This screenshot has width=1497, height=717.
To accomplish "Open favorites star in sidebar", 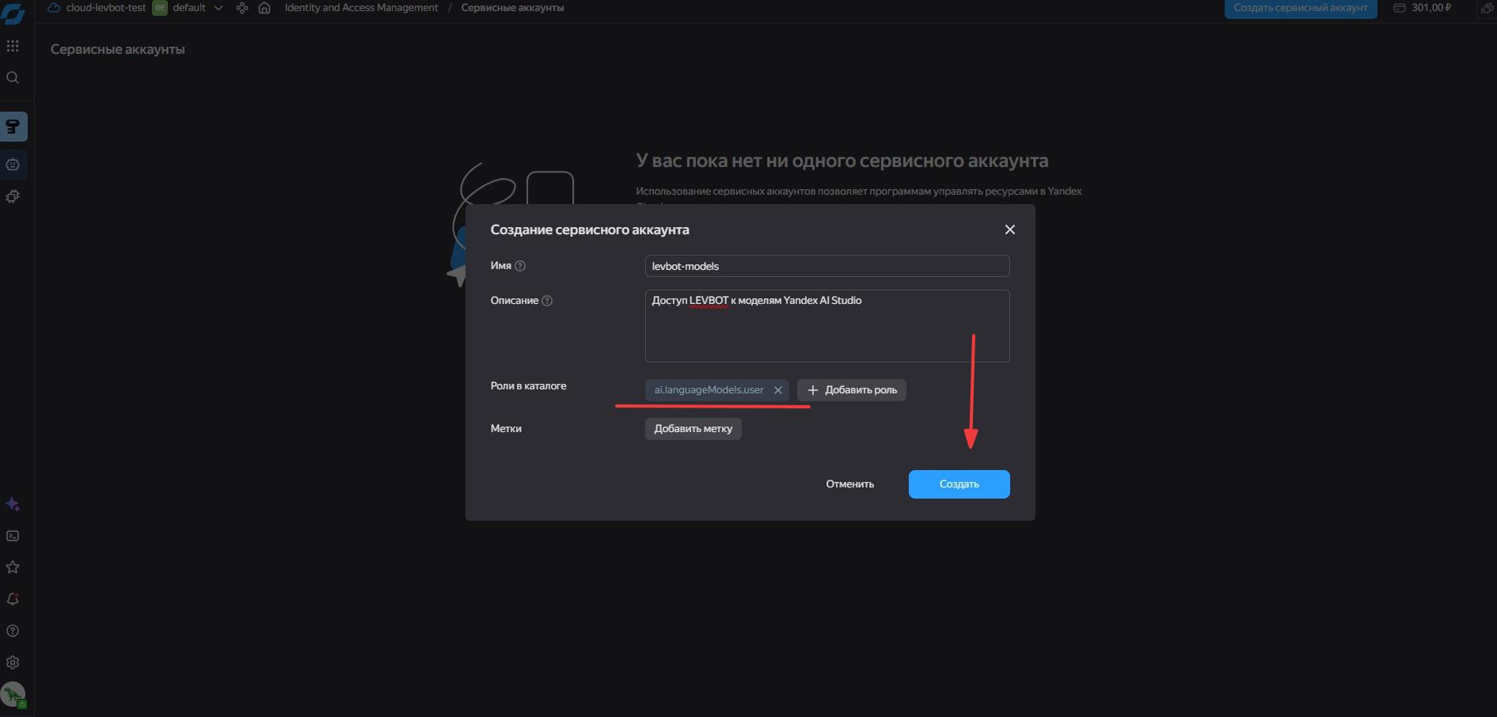I will tap(13, 567).
